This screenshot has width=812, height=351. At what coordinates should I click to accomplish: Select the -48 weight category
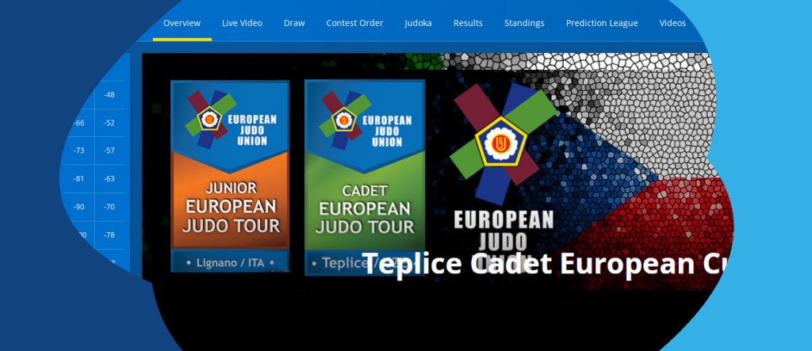[109, 95]
